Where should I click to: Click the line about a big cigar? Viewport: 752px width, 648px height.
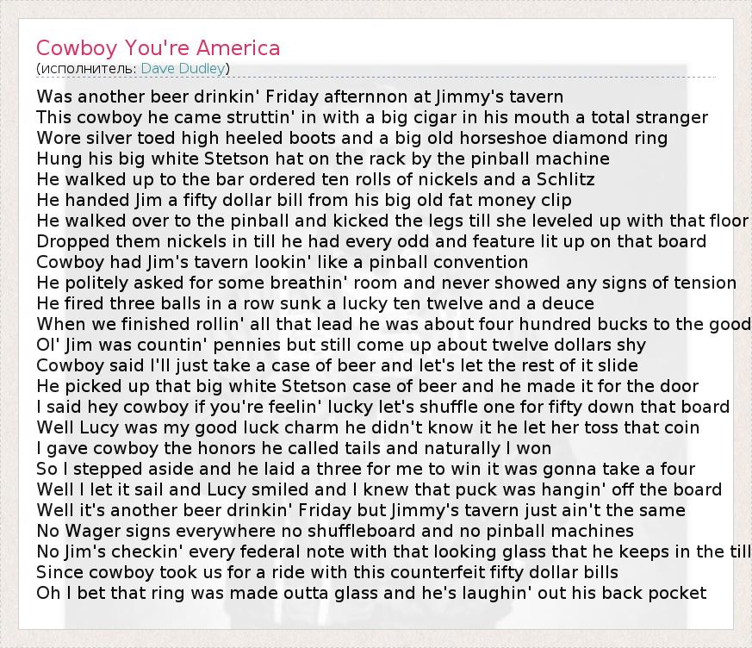pyautogui.click(x=372, y=117)
